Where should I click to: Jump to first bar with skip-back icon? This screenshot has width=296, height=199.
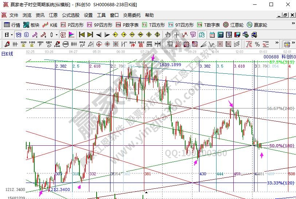(x=82, y=35)
